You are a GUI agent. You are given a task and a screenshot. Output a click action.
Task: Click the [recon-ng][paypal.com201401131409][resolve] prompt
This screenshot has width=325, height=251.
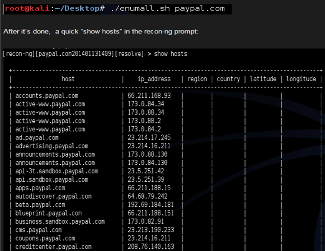click(x=74, y=54)
